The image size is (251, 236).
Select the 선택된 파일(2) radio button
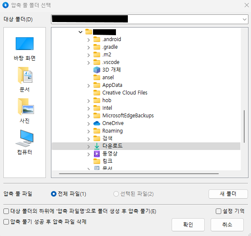pyautogui.click(x=116, y=194)
